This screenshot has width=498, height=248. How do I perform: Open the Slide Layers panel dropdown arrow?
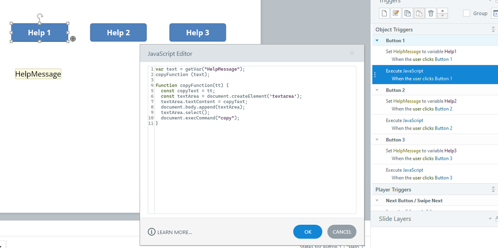[490, 219]
